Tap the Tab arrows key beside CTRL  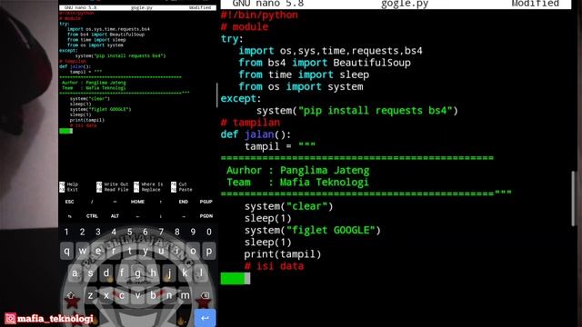coord(69,216)
